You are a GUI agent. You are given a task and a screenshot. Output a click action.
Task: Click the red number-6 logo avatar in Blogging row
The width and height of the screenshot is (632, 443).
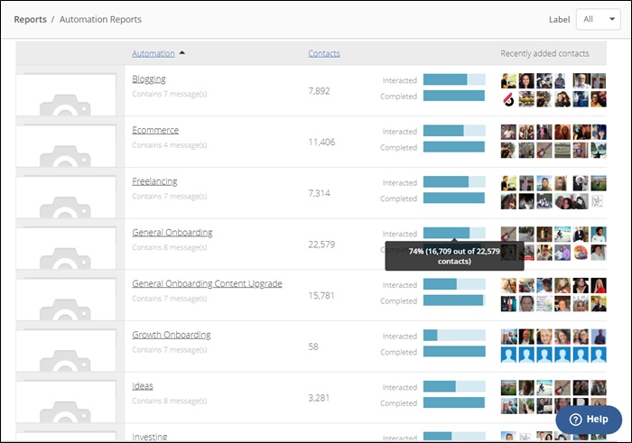[x=508, y=99]
